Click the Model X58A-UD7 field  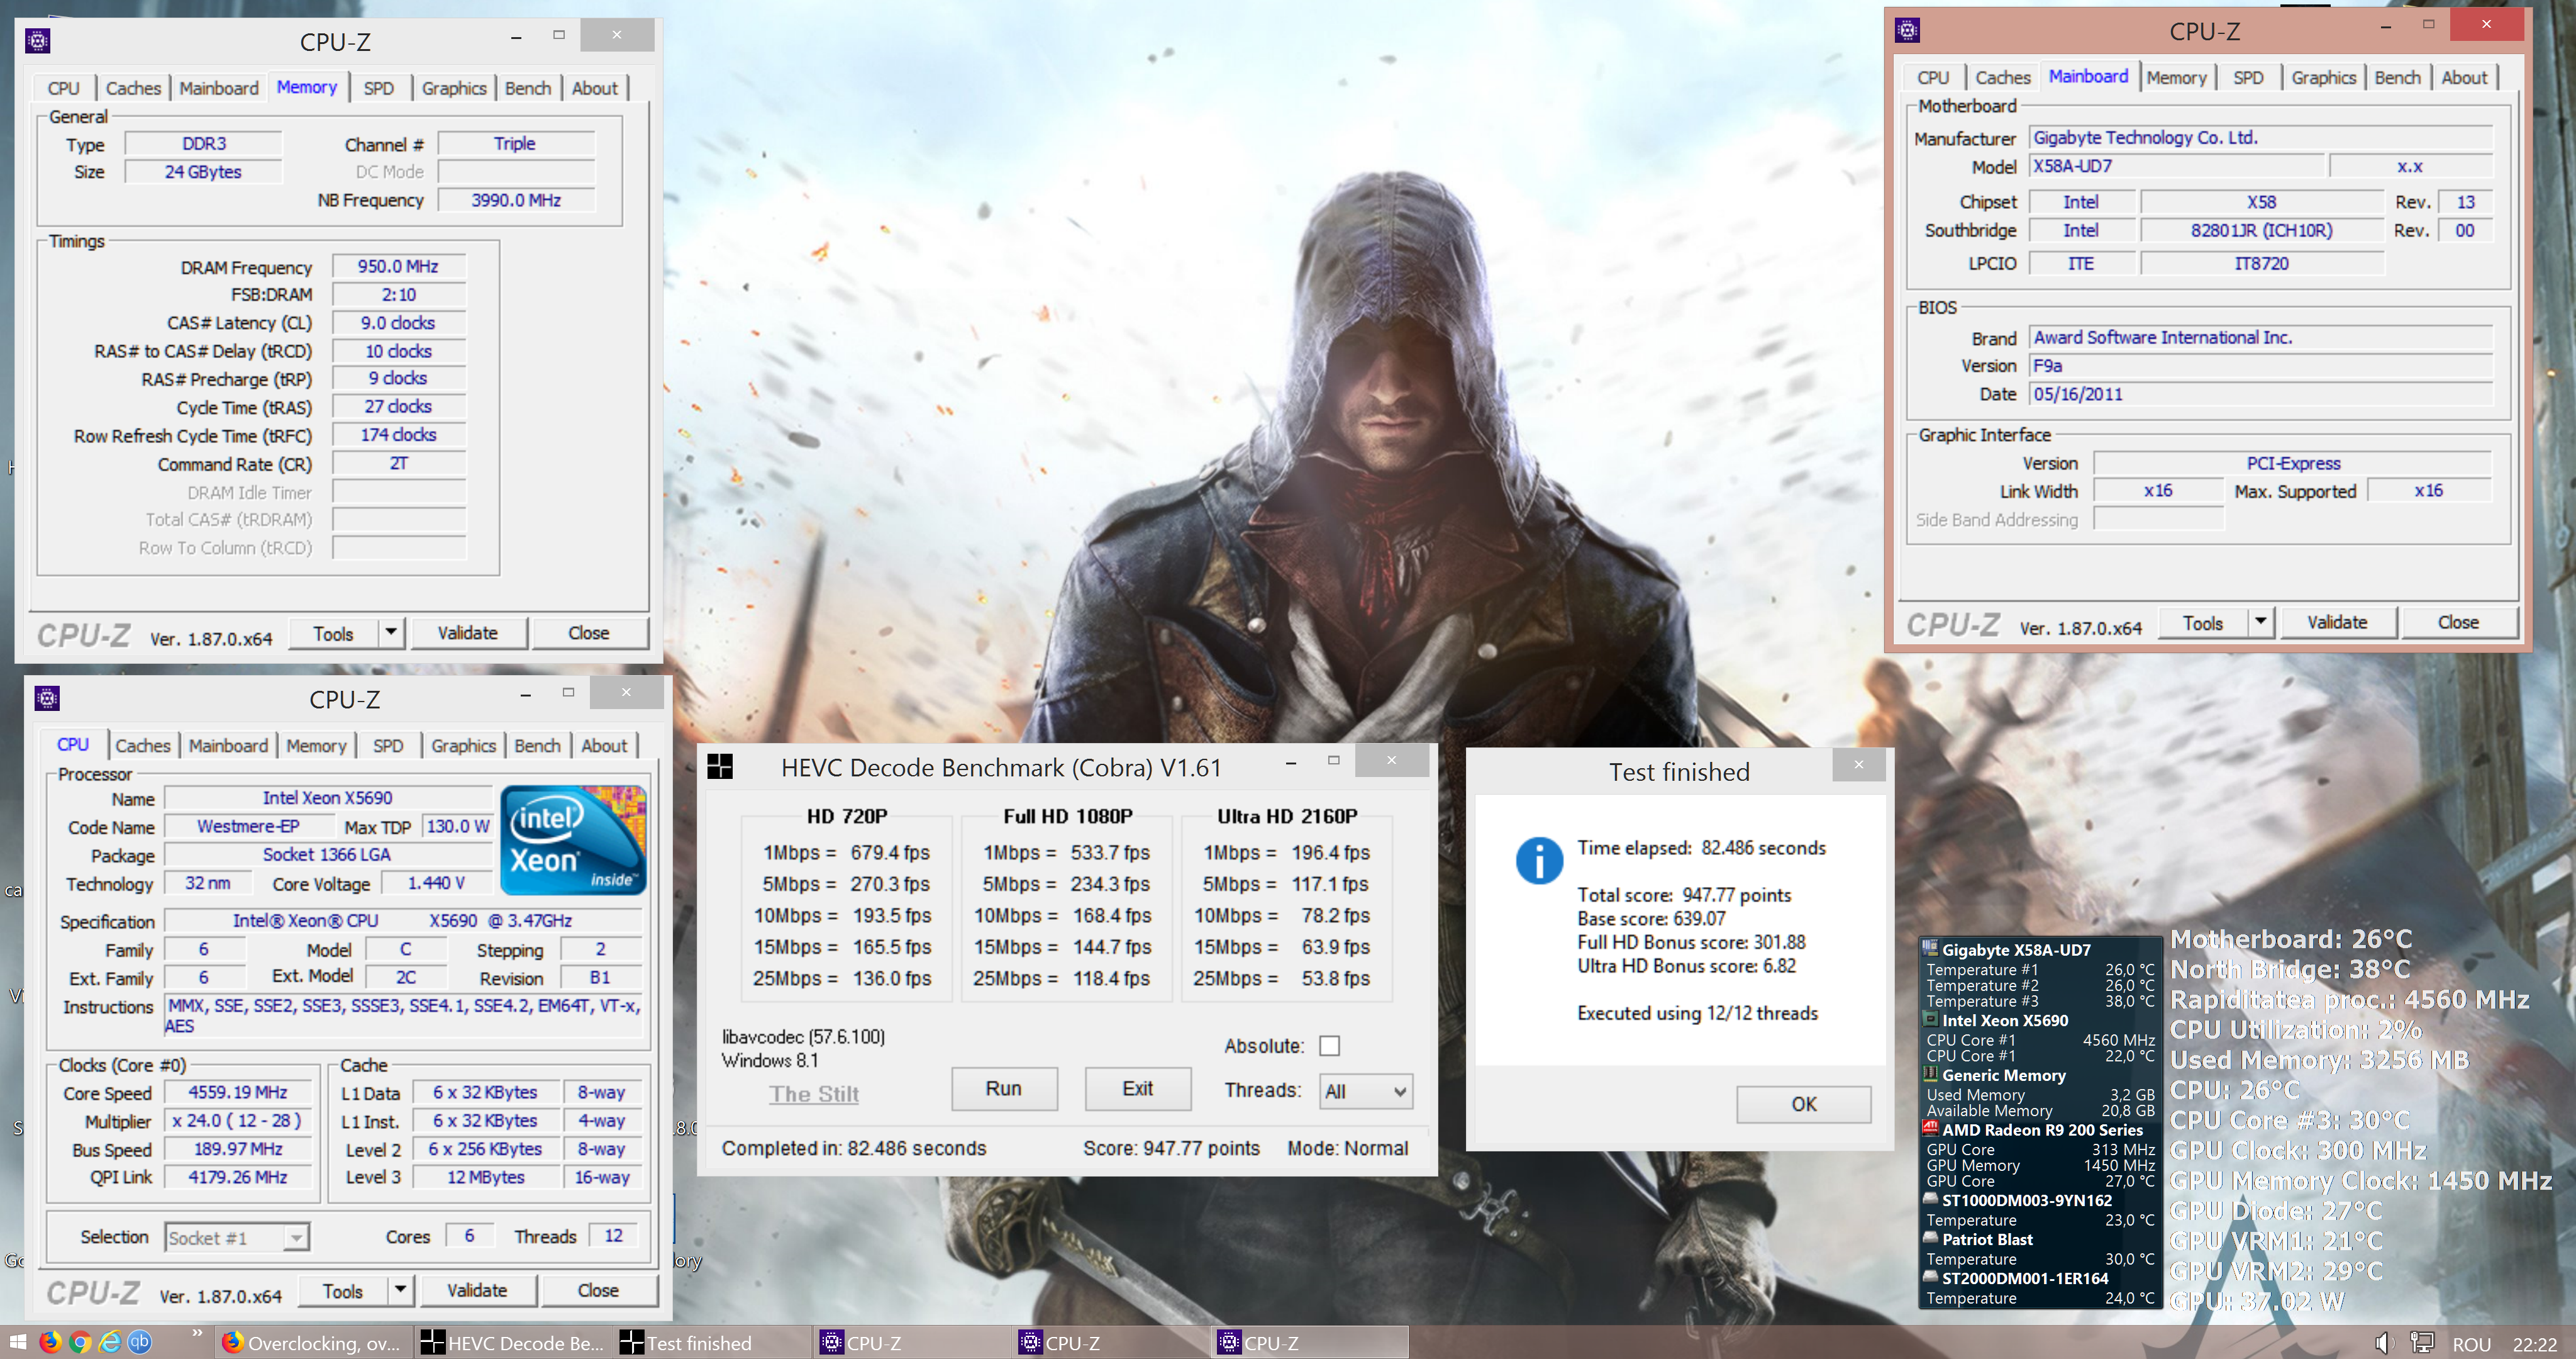click(2176, 166)
